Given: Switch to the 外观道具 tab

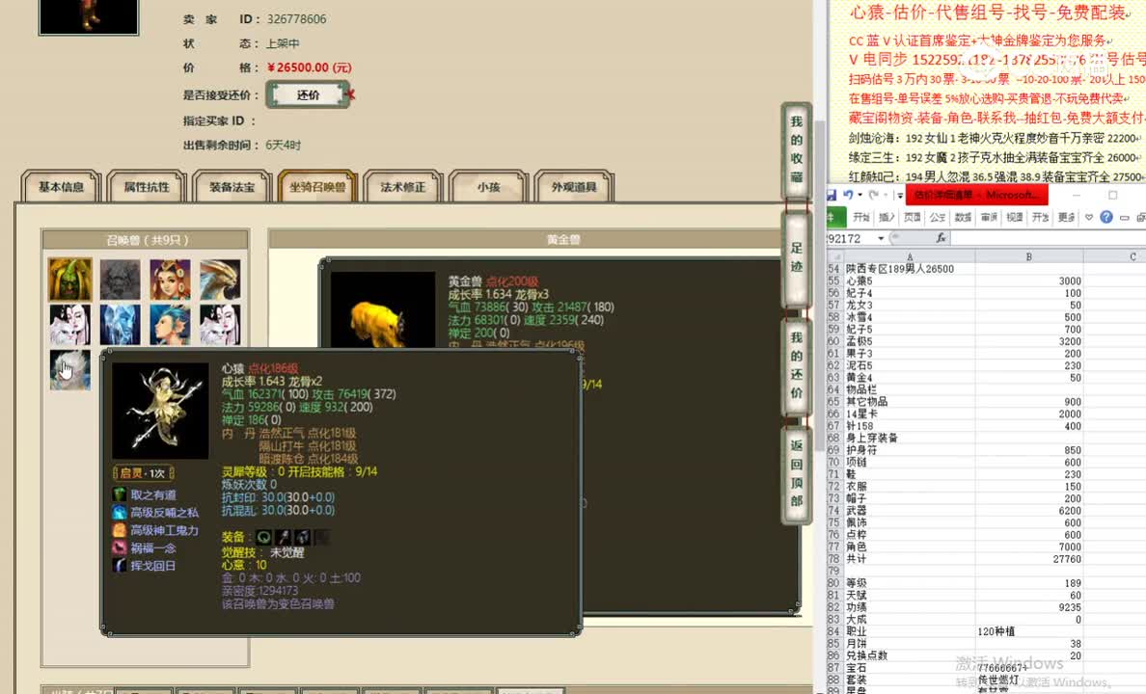Looking at the screenshot, I should (x=574, y=187).
